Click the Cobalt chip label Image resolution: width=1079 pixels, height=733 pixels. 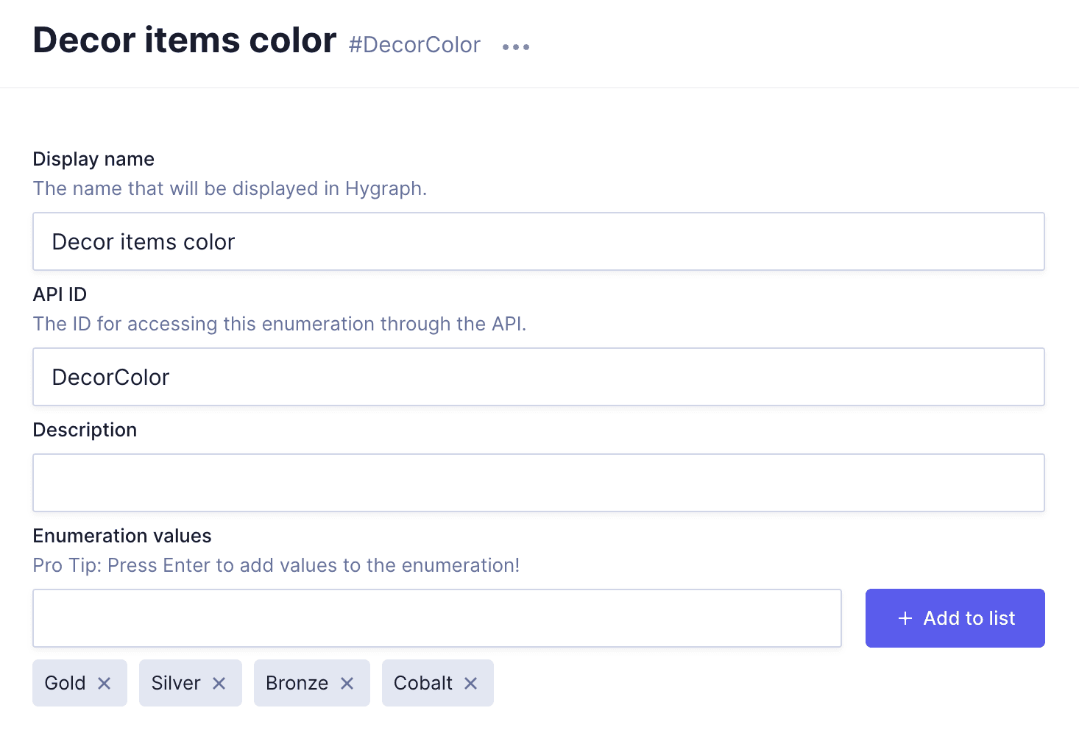(x=423, y=683)
